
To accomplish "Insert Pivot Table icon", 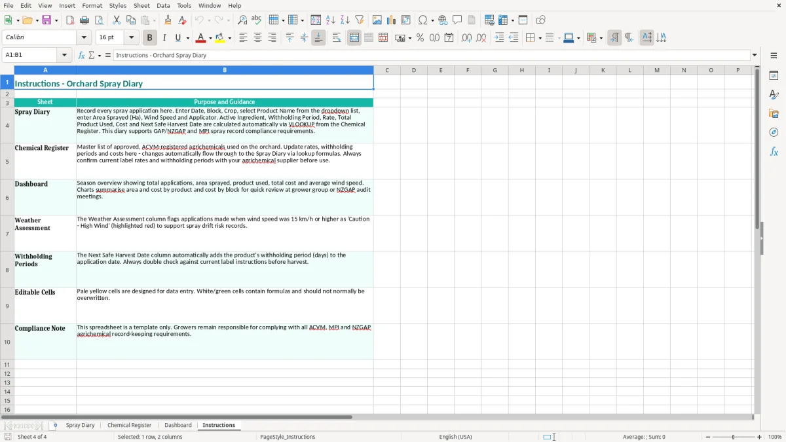I will pos(406,20).
